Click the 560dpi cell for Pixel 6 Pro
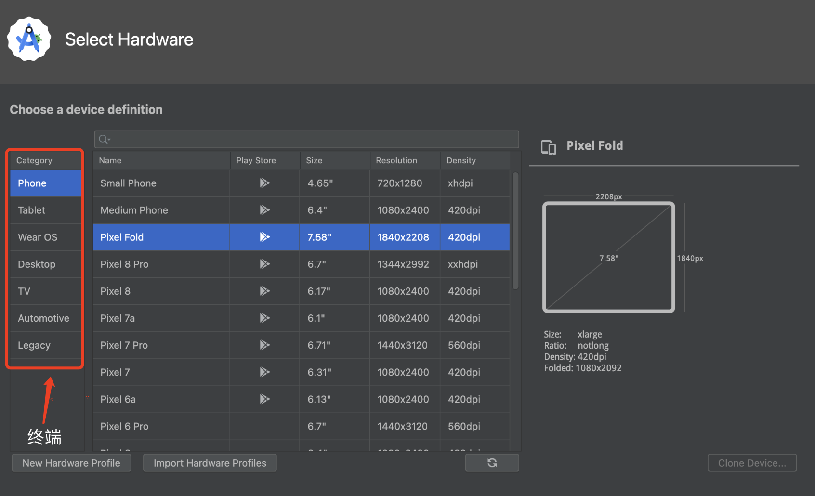815x496 pixels. [475, 426]
